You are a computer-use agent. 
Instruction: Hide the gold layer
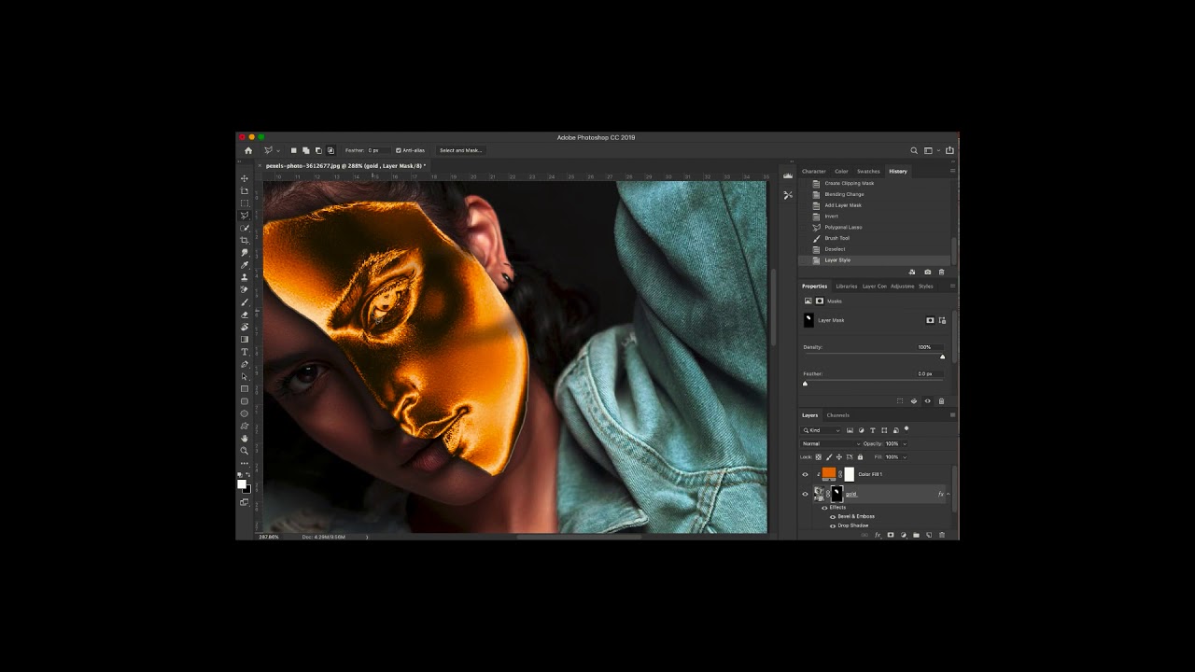point(805,494)
